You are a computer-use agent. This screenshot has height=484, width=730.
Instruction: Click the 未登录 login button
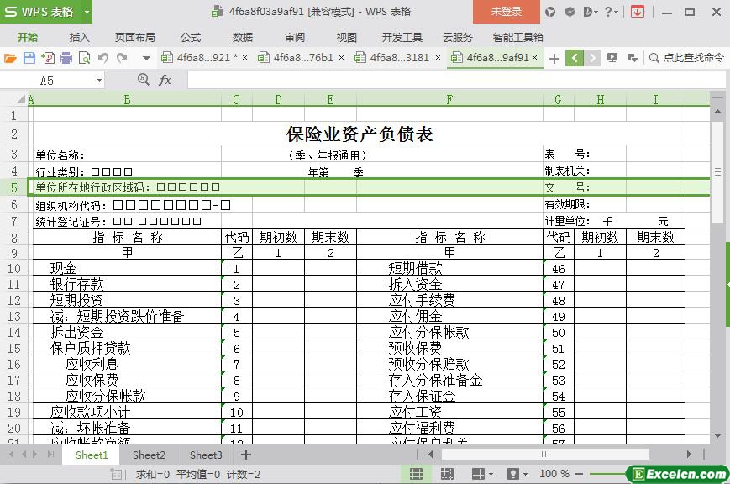[506, 12]
